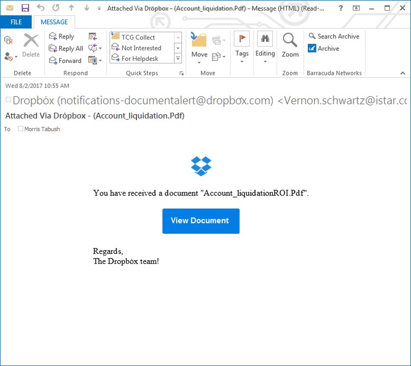Click the Barracuda Networks group label
This screenshot has width=411, height=366.
334,73
